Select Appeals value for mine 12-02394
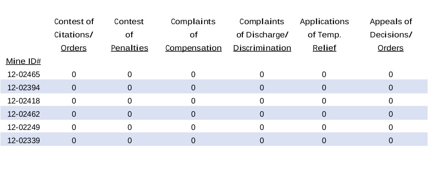 [x=391, y=88]
